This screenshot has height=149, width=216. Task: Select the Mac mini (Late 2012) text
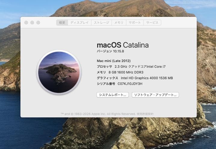(114, 61)
